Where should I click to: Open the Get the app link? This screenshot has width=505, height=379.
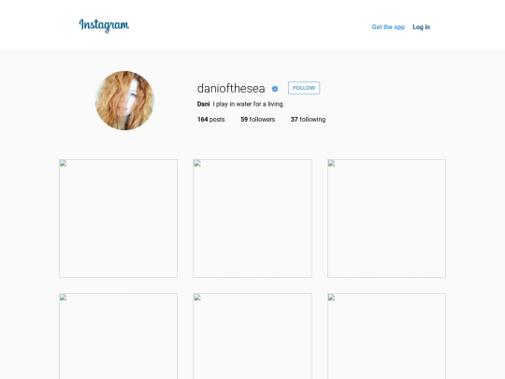click(388, 27)
